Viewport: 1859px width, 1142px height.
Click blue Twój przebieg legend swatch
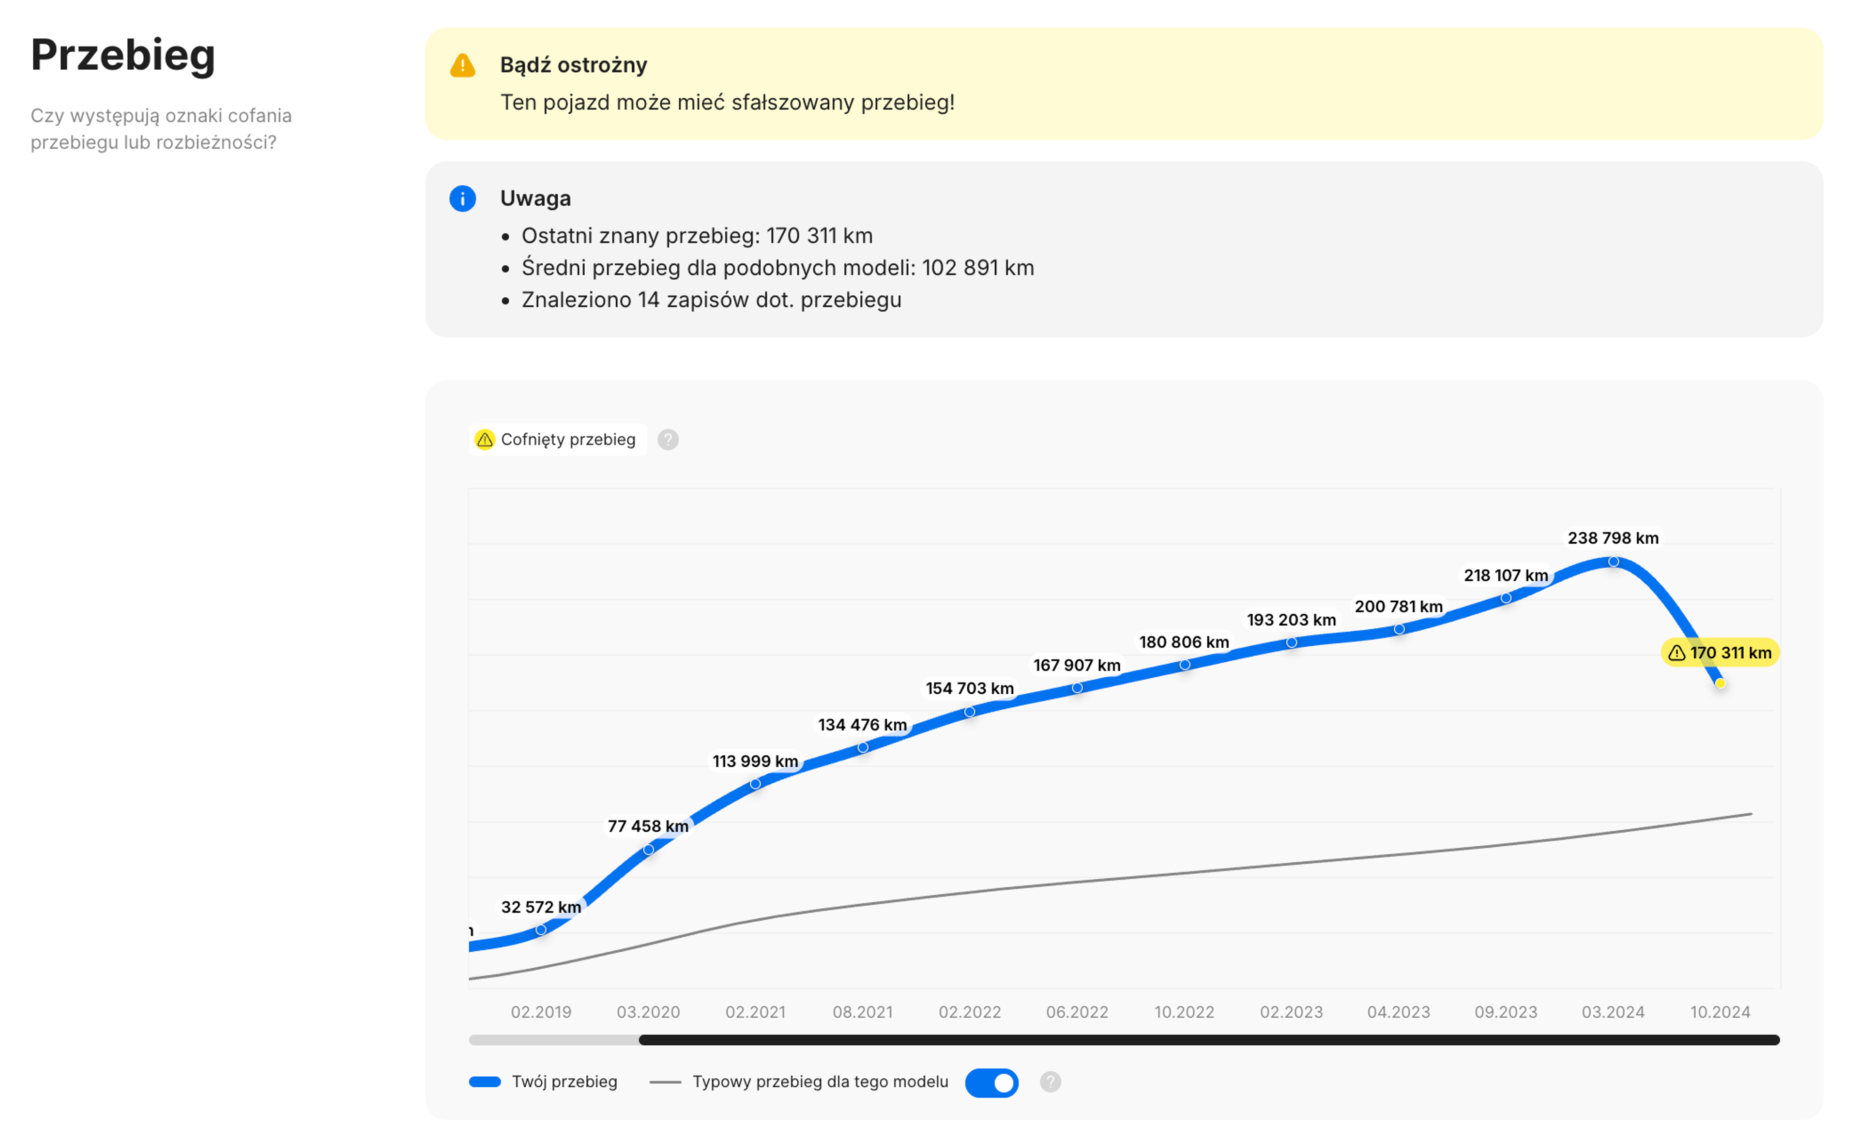tap(485, 1082)
